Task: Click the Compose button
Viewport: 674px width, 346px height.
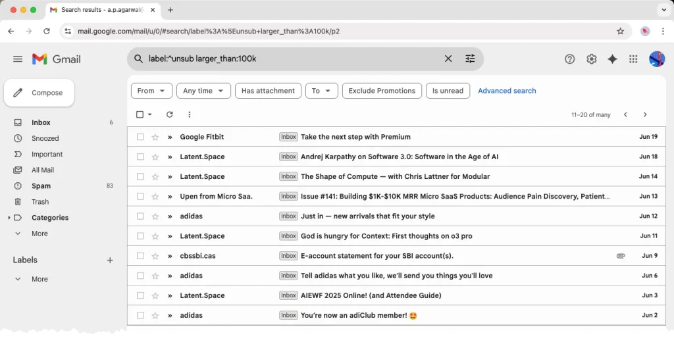Action: (x=39, y=93)
